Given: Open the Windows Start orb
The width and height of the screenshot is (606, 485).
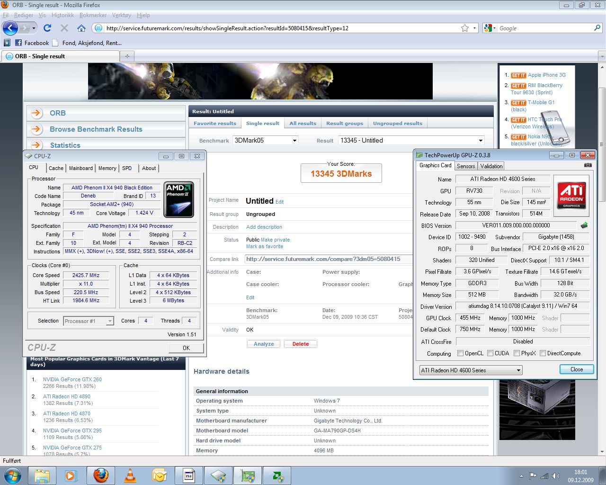Looking at the screenshot, I should pos(12,476).
